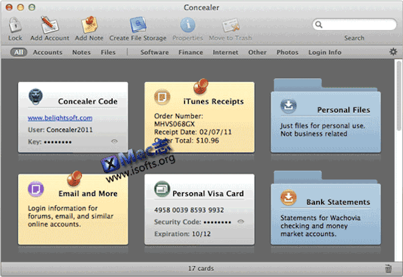Select the All filter

pyautogui.click(x=19, y=52)
